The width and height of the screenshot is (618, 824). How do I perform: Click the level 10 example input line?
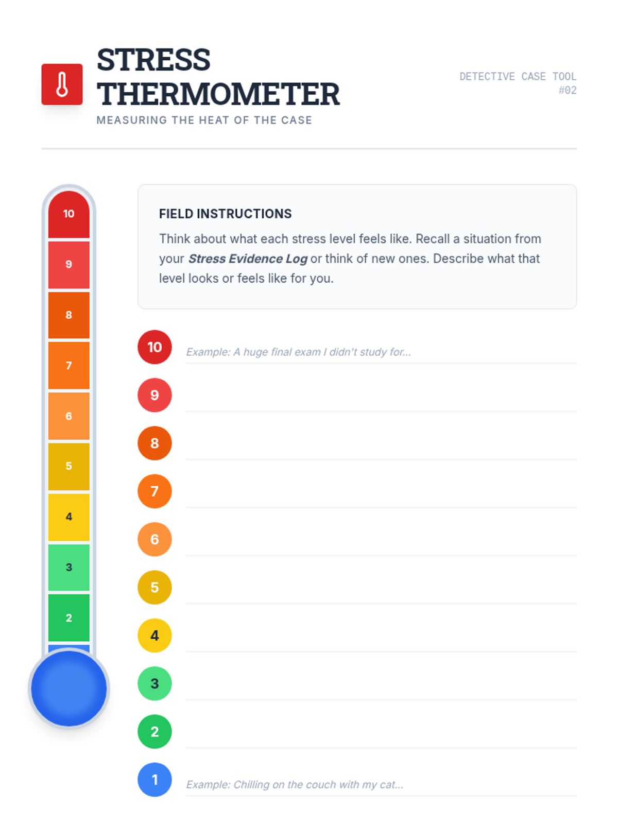point(381,352)
